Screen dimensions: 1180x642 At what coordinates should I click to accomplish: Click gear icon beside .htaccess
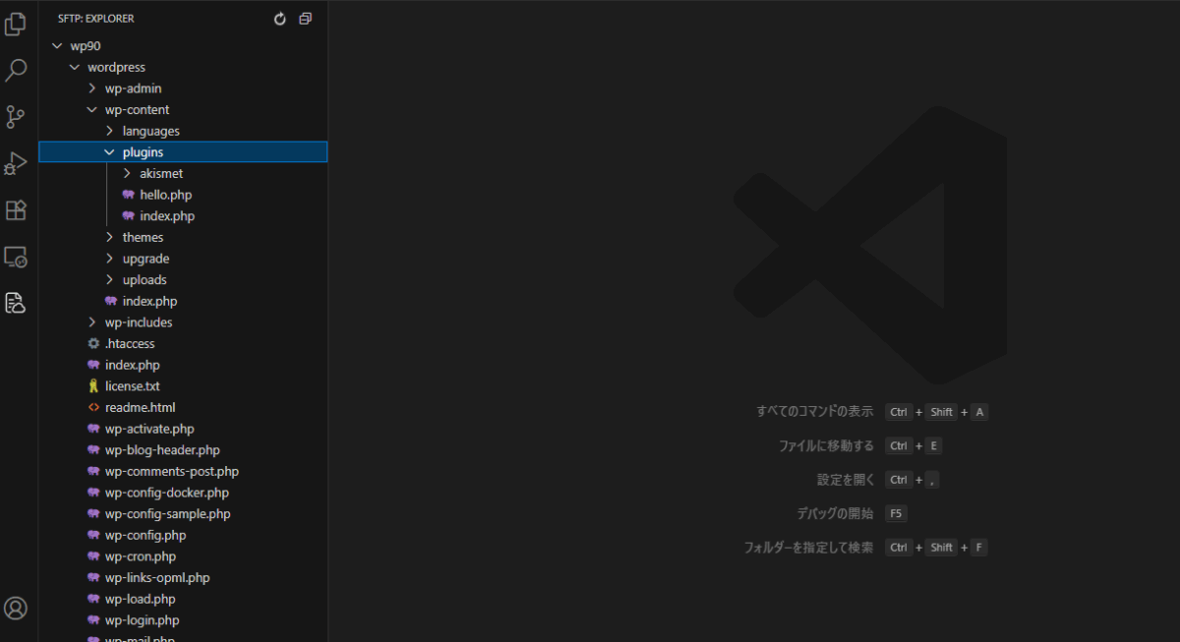[x=93, y=344]
